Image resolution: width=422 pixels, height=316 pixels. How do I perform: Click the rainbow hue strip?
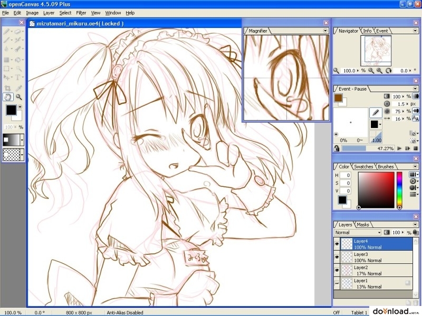point(399,190)
